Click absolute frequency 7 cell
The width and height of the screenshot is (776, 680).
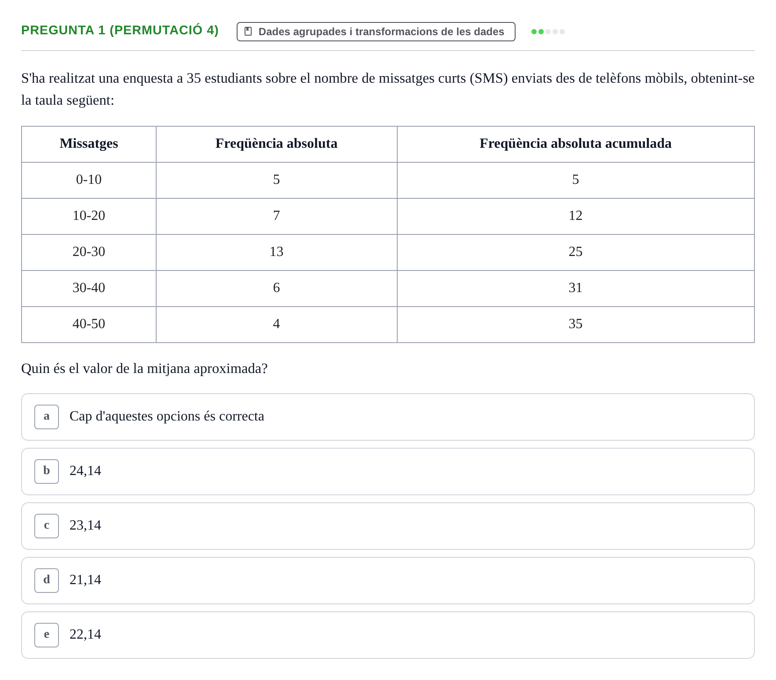[x=277, y=216]
